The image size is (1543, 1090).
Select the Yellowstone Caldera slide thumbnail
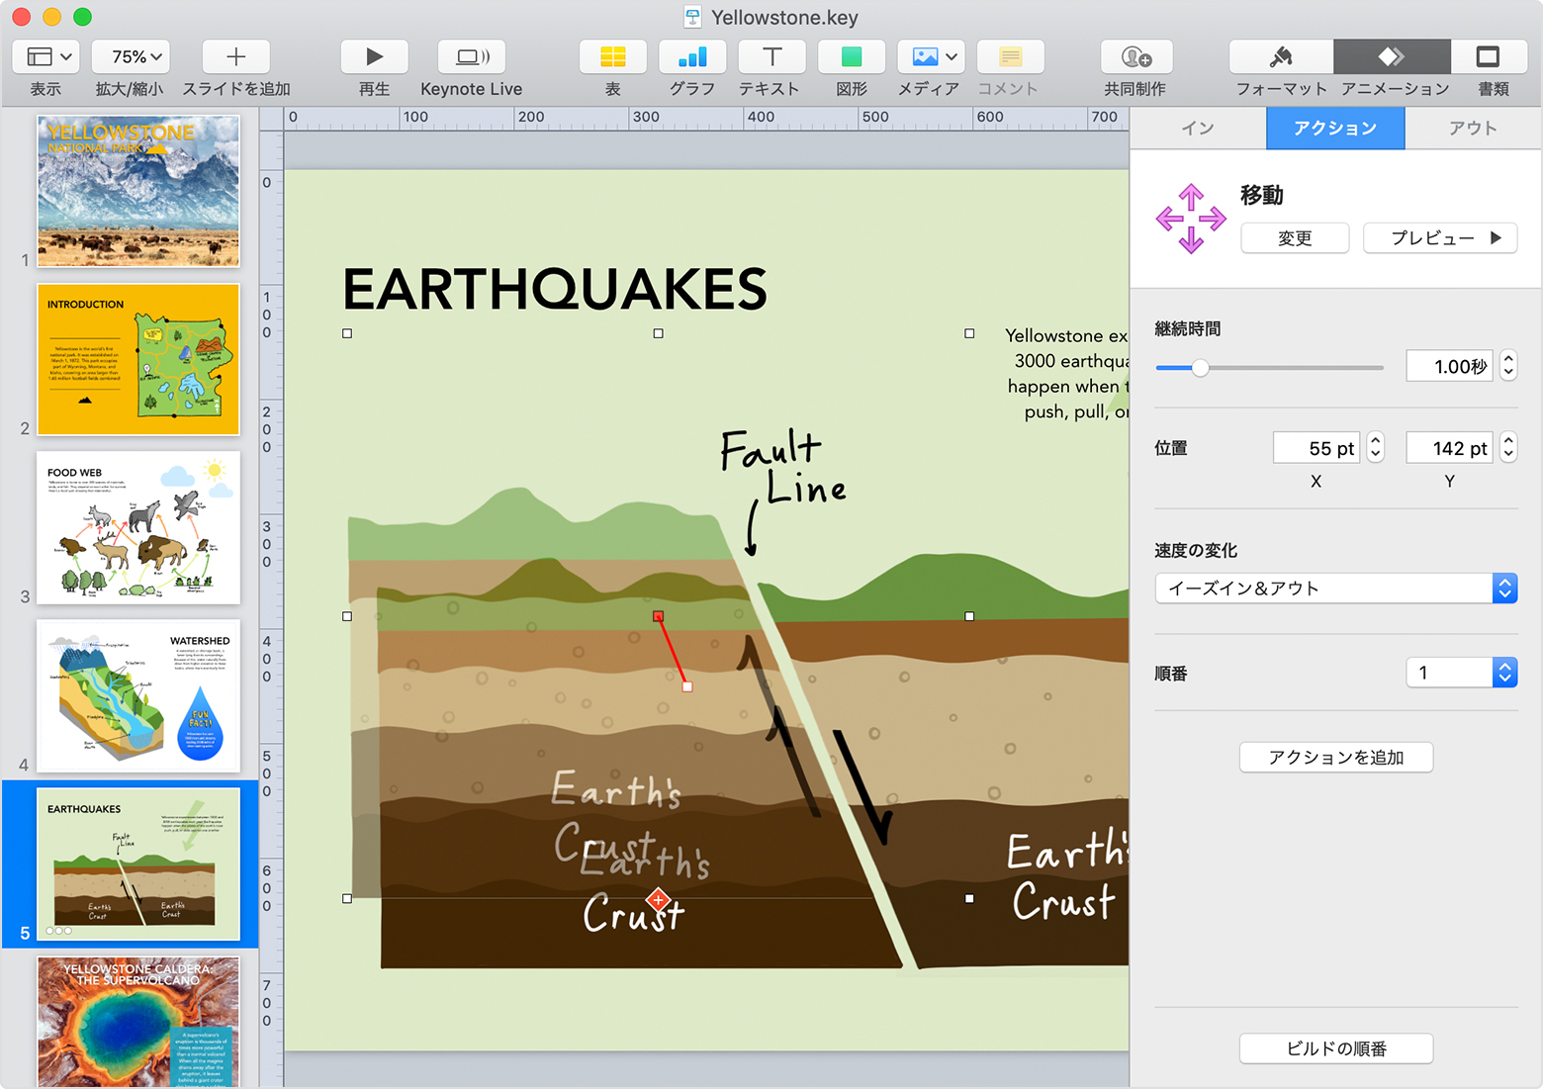[138, 1022]
